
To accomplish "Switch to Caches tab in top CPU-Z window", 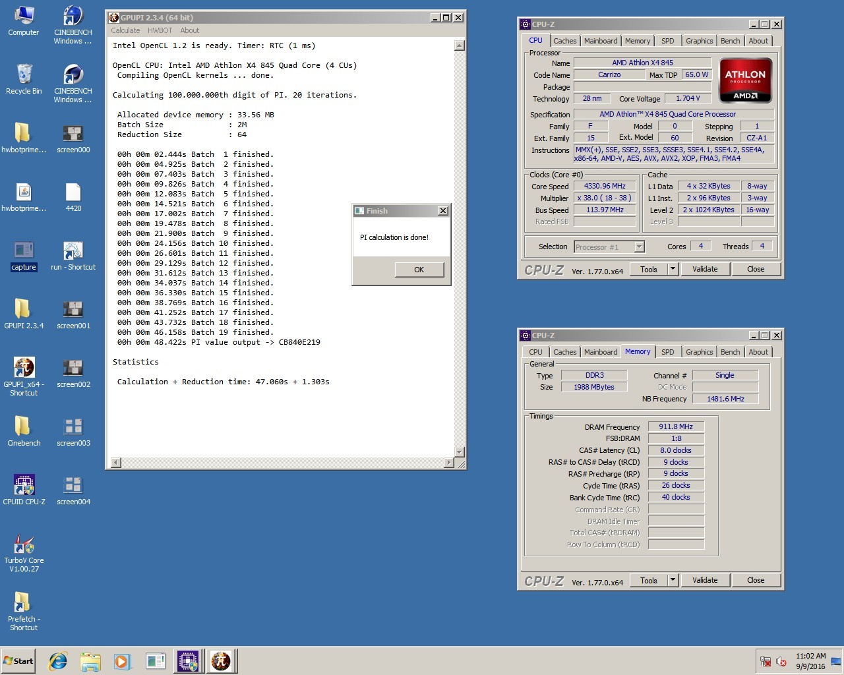I will coord(564,41).
